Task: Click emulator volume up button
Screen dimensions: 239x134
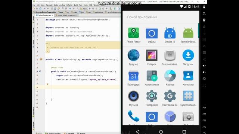Action: pyautogui.click(x=204, y=66)
